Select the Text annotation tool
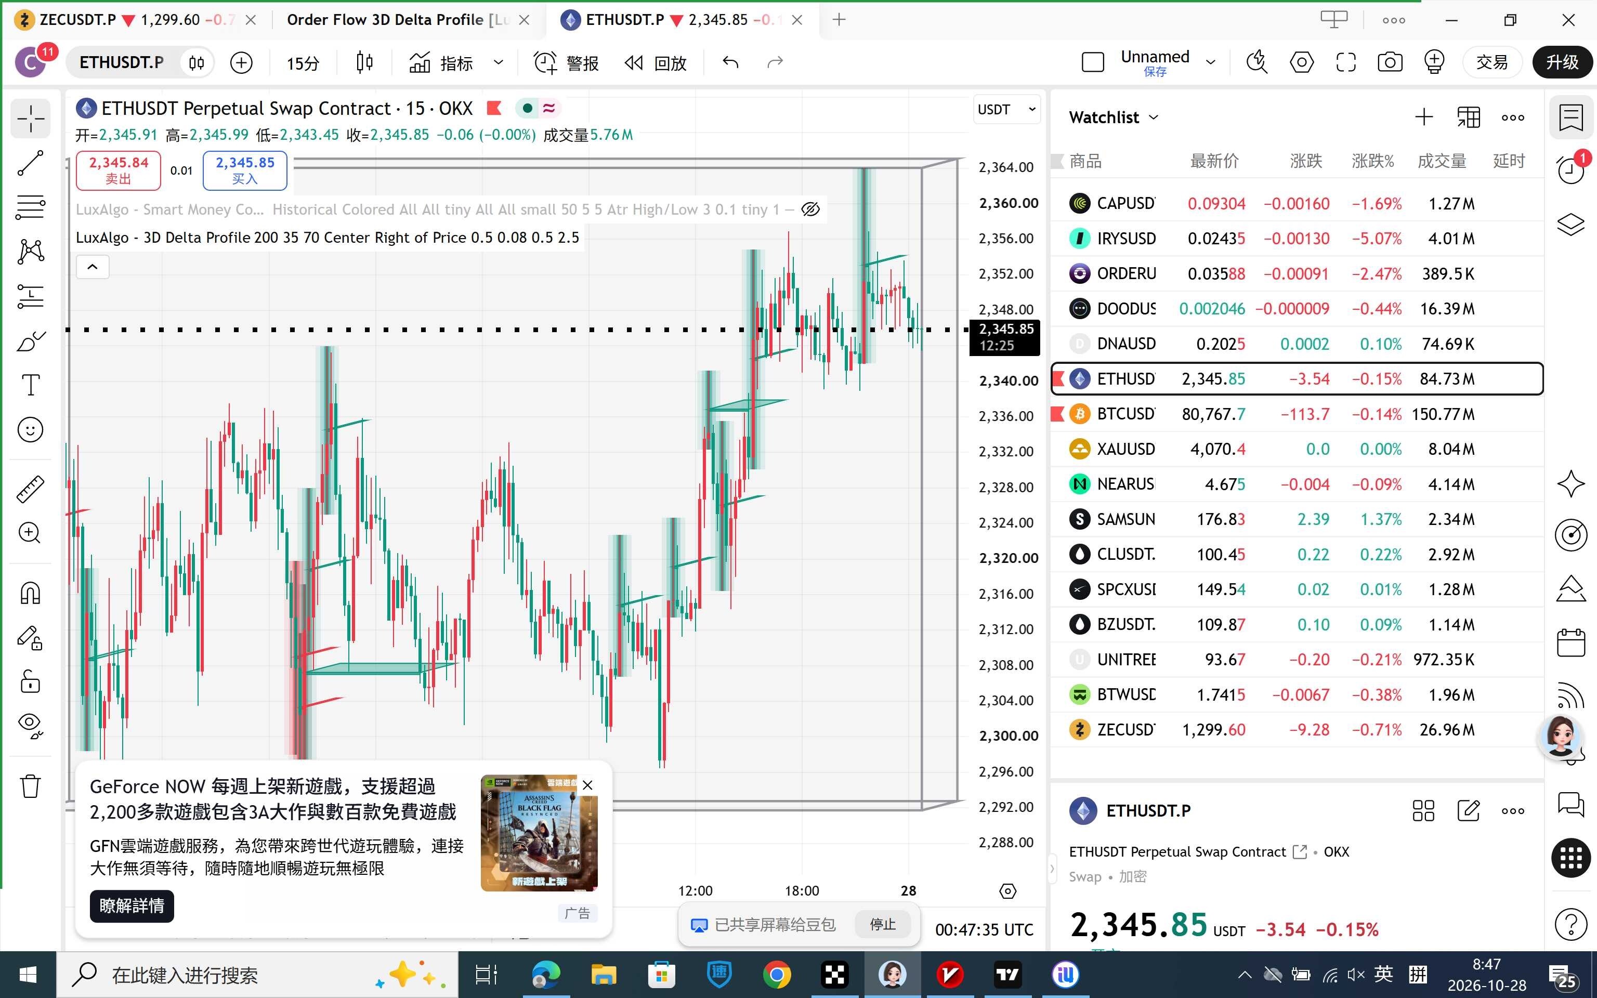The image size is (1597, 998). tap(30, 385)
